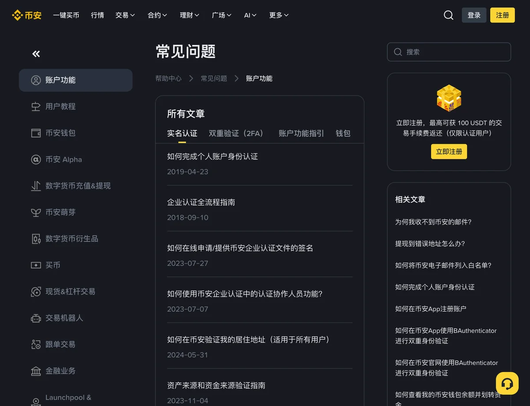Click the 跟单交易 icon
Screen dimensions: 530x406
(x=36, y=345)
